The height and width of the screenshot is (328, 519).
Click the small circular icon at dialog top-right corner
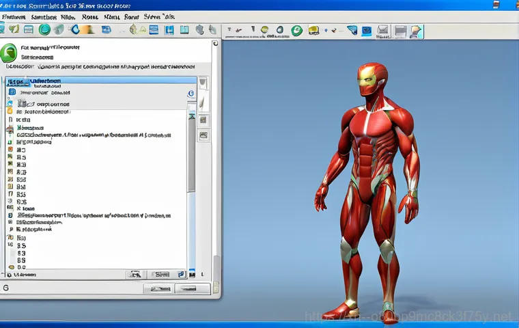coord(216,44)
